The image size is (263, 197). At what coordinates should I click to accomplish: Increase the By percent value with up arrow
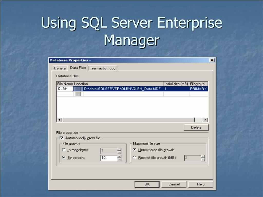[119, 156]
